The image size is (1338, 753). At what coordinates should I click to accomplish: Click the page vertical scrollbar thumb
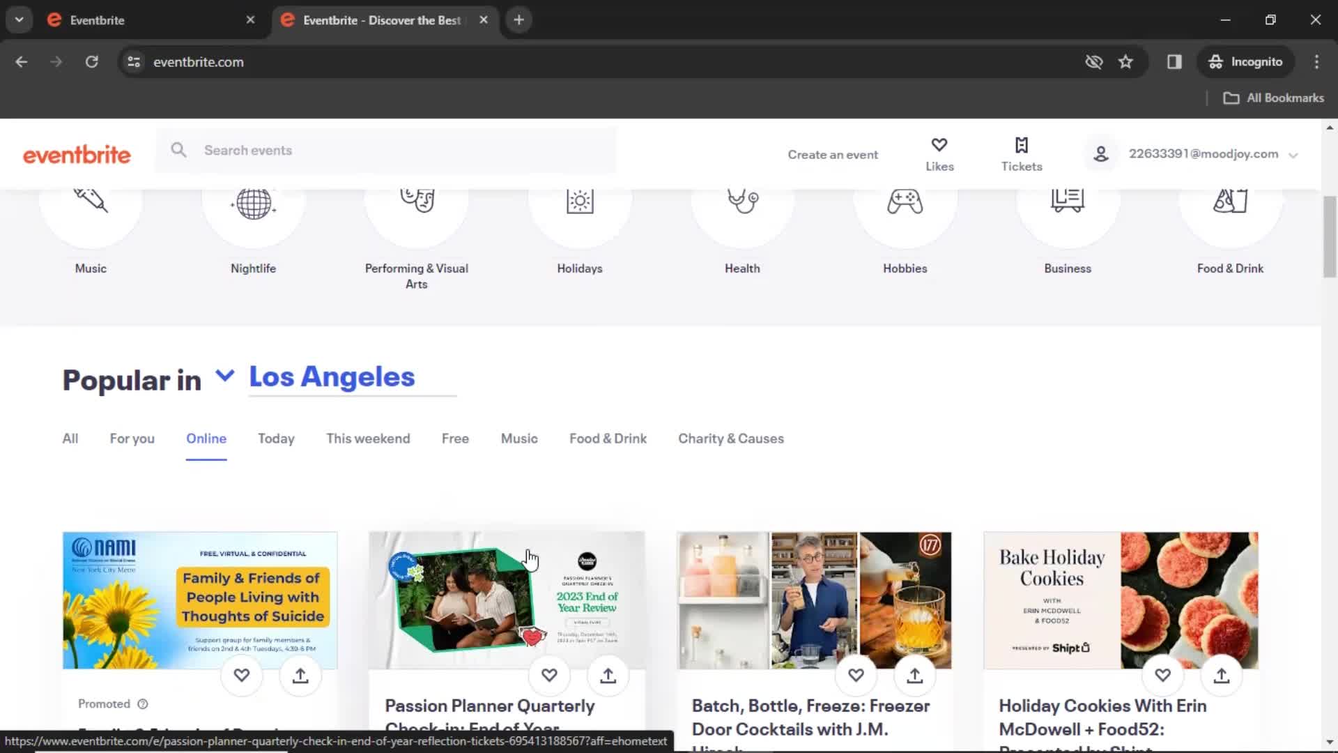[1330, 237]
